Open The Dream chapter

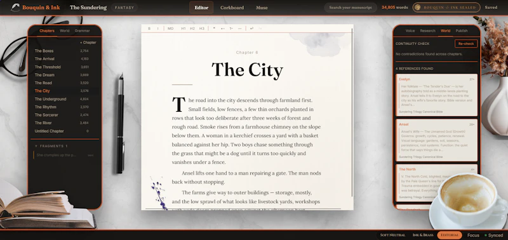pyautogui.click(x=62, y=75)
